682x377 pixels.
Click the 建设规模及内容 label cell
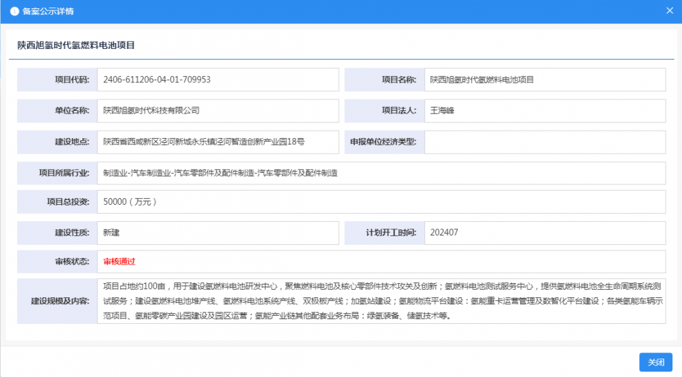[x=57, y=300]
